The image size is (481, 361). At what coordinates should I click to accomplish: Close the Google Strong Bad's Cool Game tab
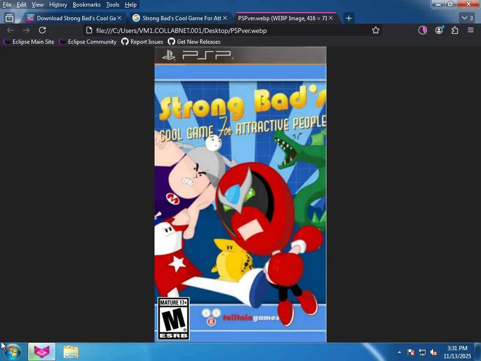(x=225, y=18)
